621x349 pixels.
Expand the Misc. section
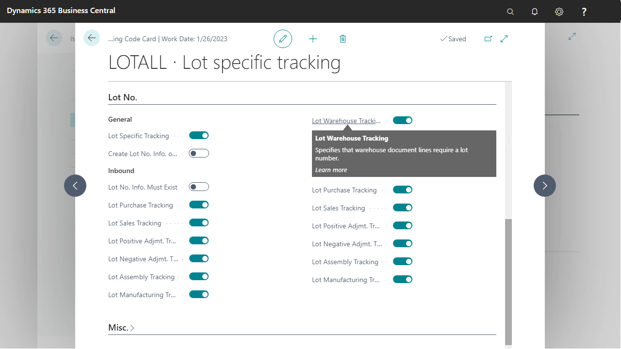coord(121,328)
